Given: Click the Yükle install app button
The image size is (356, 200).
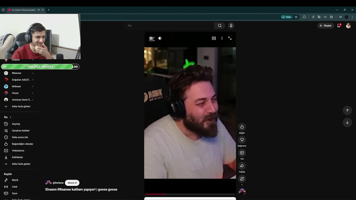Looking at the screenshot, I should tap(286, 17).
